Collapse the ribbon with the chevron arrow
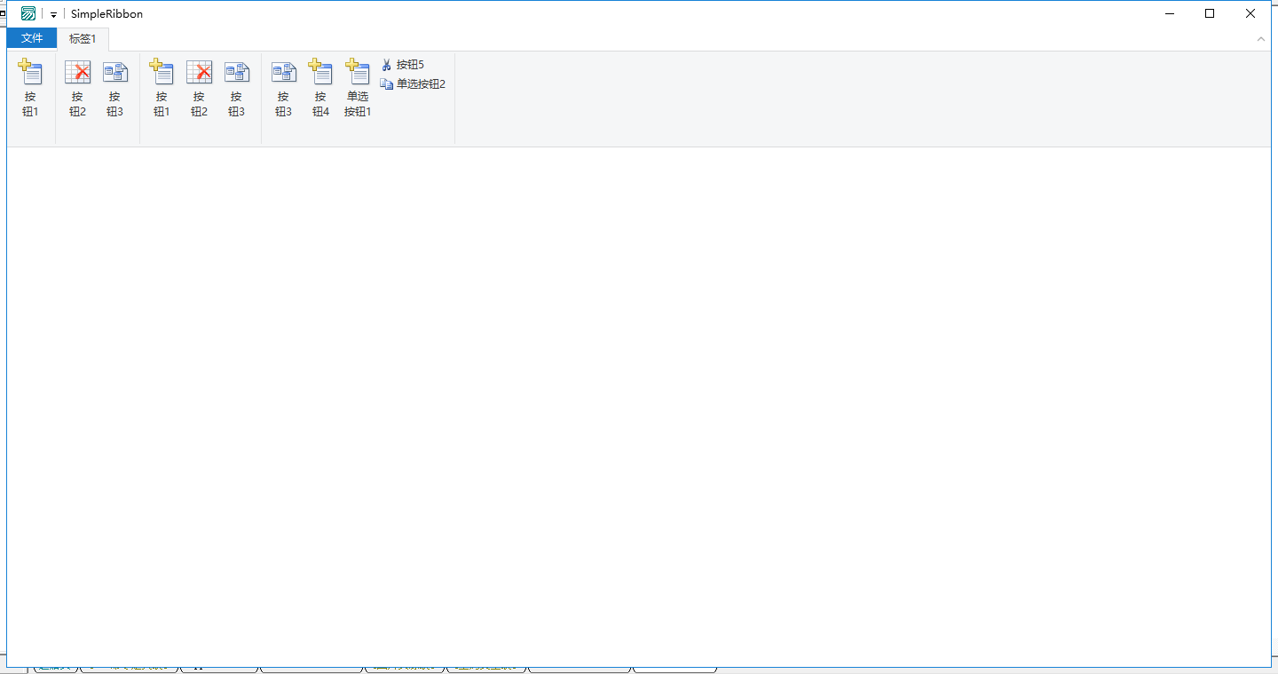The height and width of the screenshot is (674, 1278). 1261,39
